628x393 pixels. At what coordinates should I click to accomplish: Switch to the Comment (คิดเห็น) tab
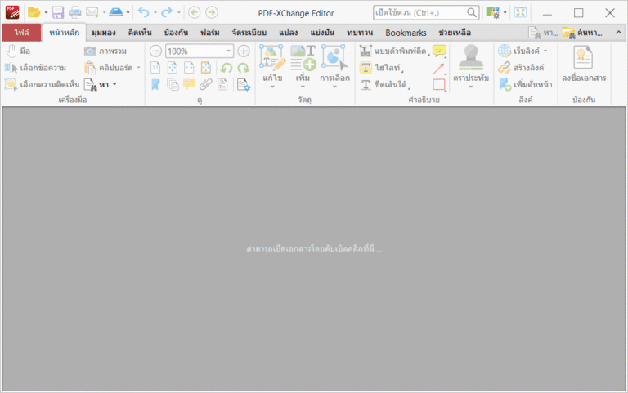coord(140,33)
